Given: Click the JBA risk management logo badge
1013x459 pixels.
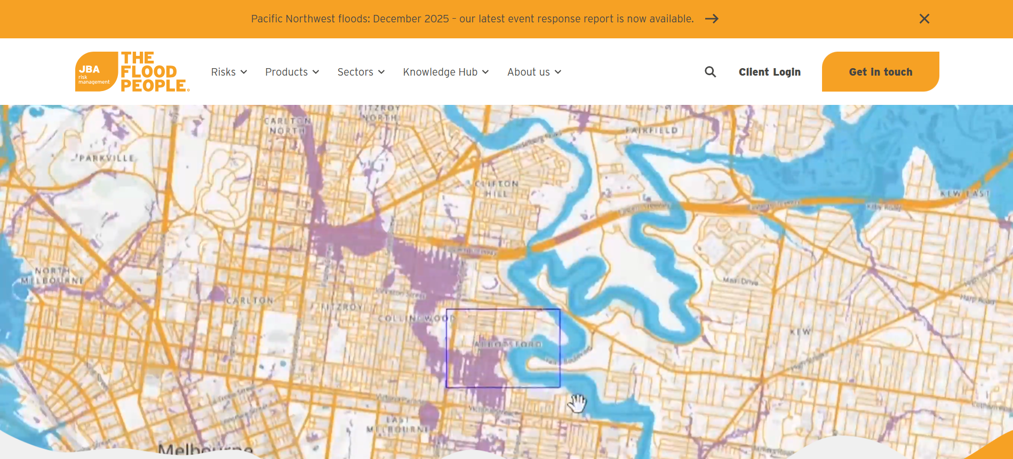Looking at the screenshot, I should tap(96, 72).
